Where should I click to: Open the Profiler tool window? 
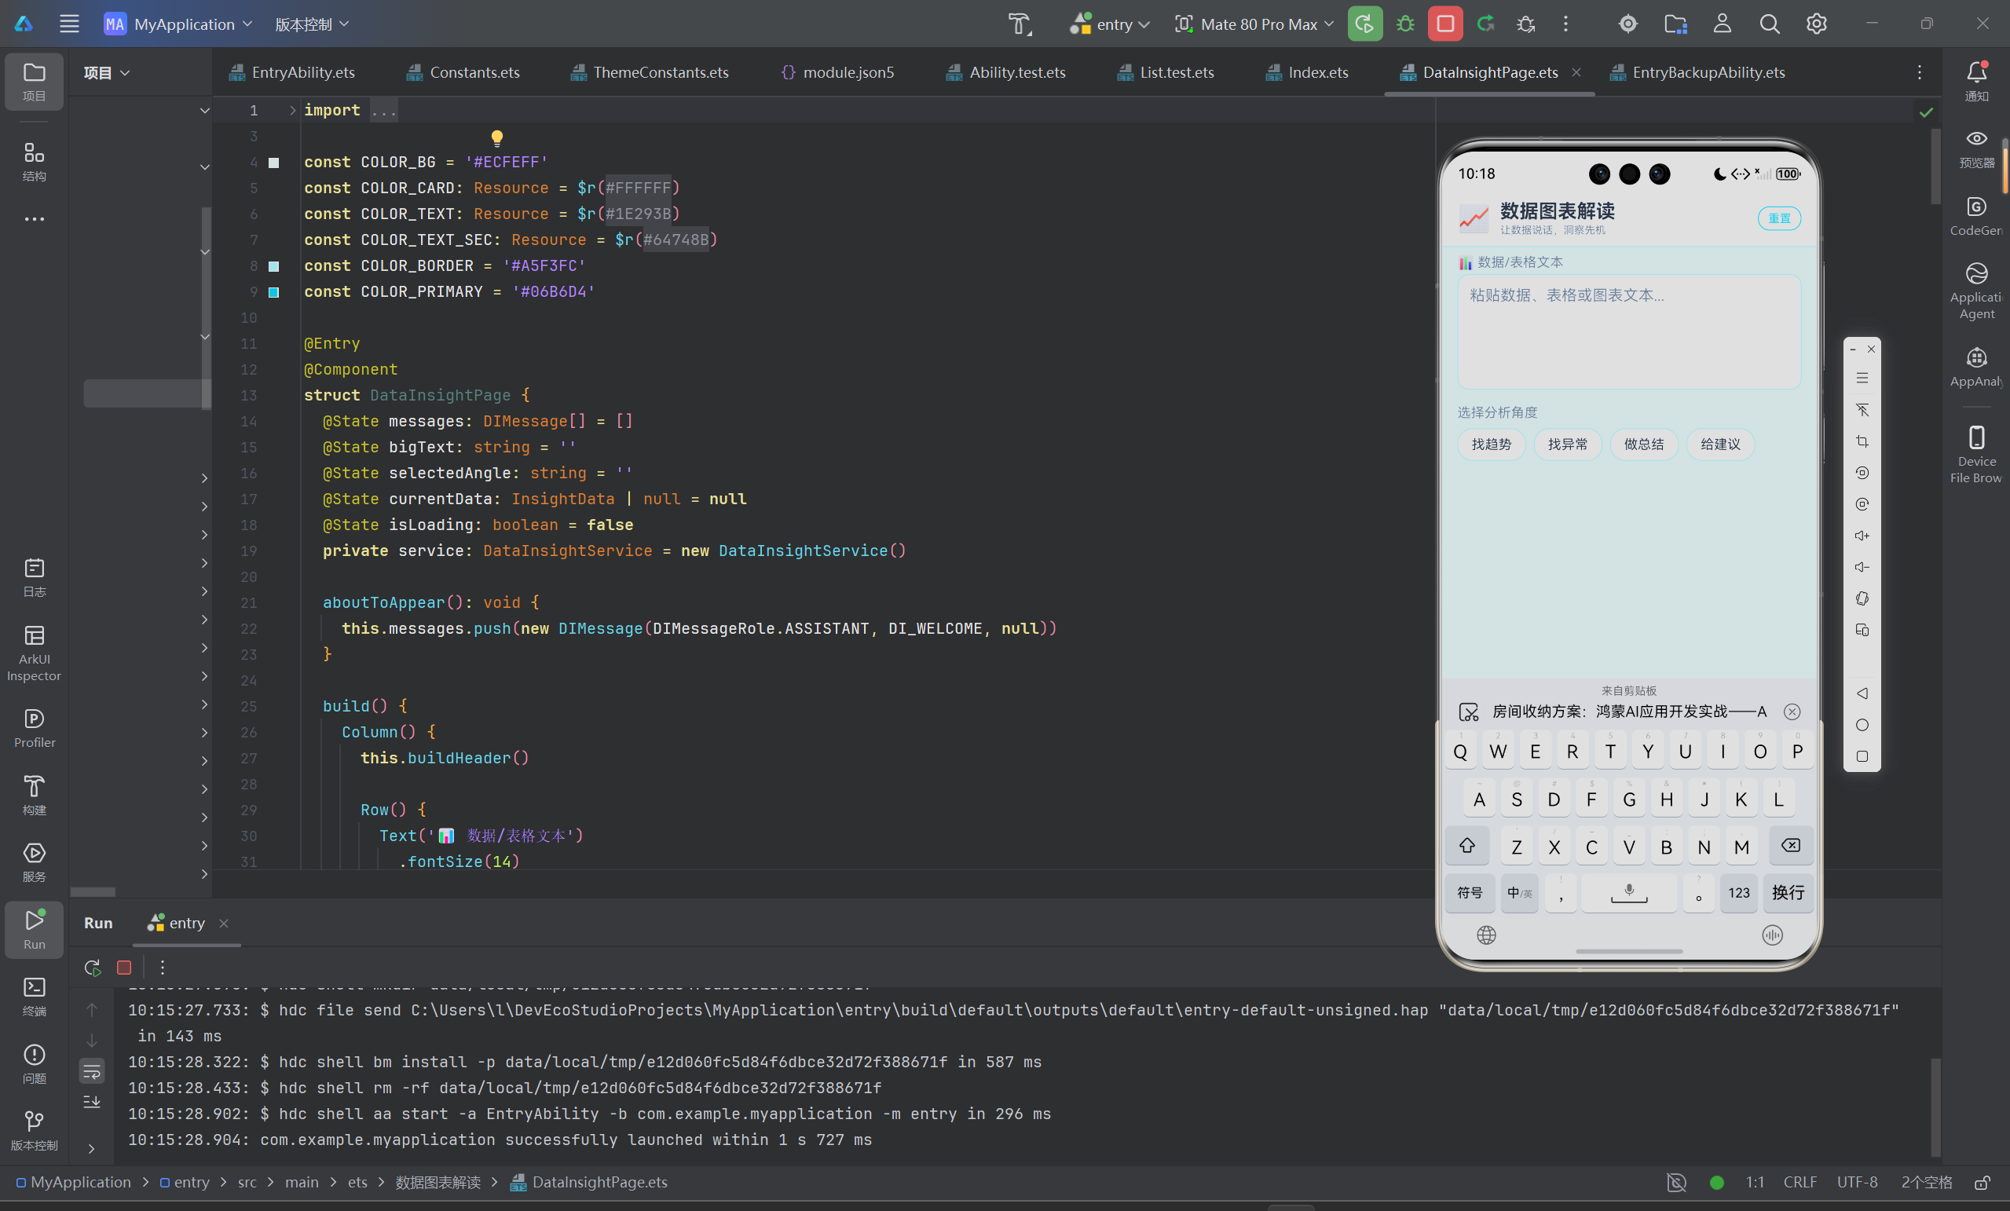point(35,727)
